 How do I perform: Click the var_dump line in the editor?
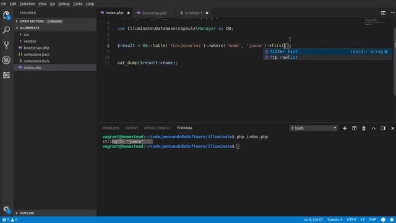click(x=147, y=63)
